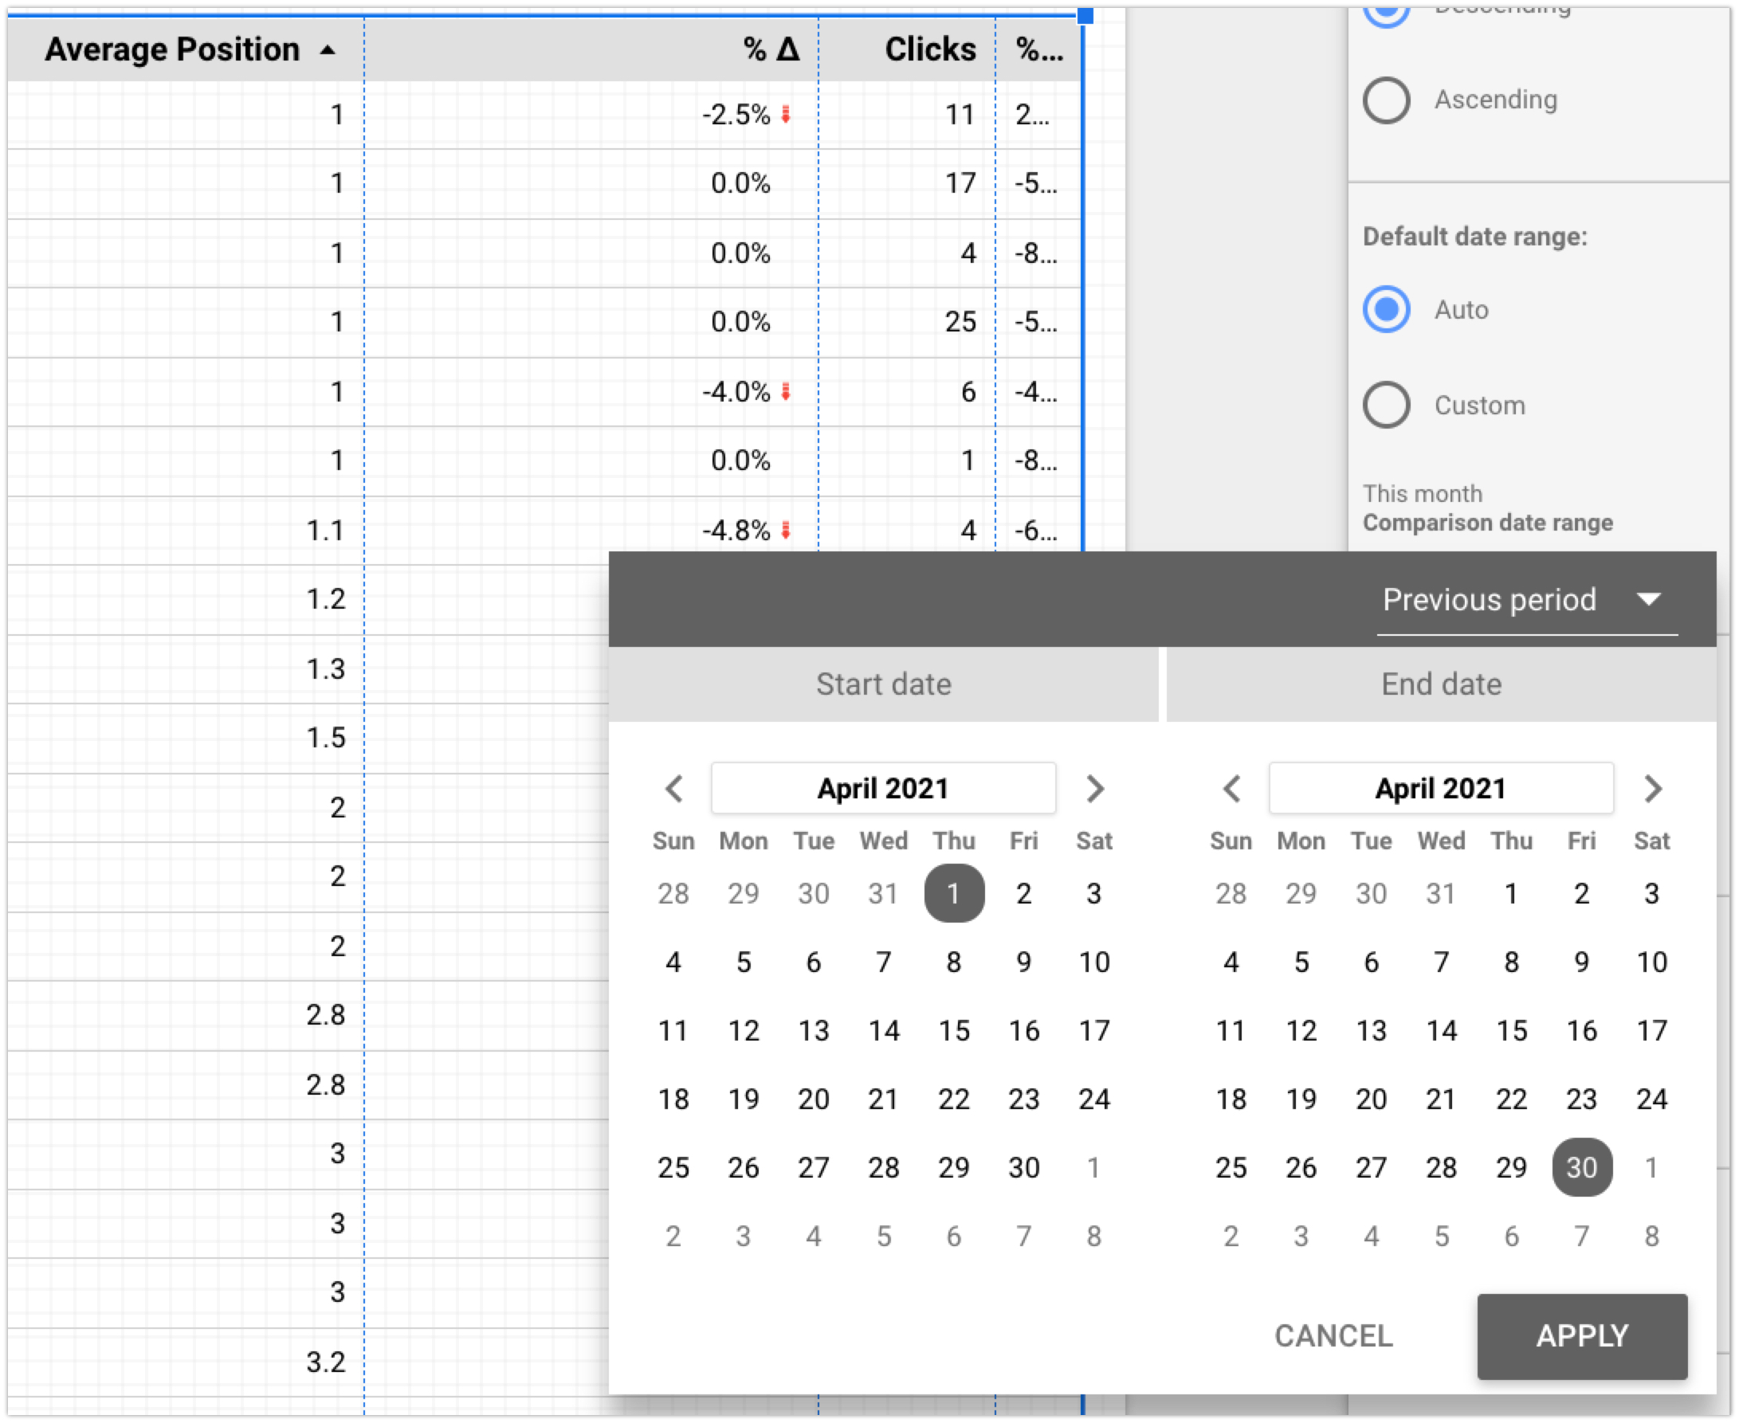Select April 10 in start date calendar
The height and width of the screenshot is (1423, 1739).
tap(1093, 962)
